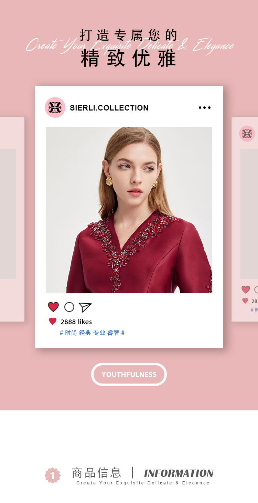Click the avatar logo on right card
This screenshot has height=503, width=258.
pos(247,134)
